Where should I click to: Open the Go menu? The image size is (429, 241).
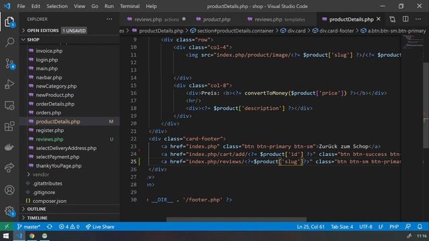95,6
